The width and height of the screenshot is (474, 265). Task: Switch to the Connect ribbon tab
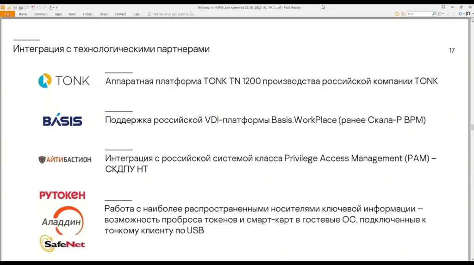pyautogui.click(x=120, y=14)
